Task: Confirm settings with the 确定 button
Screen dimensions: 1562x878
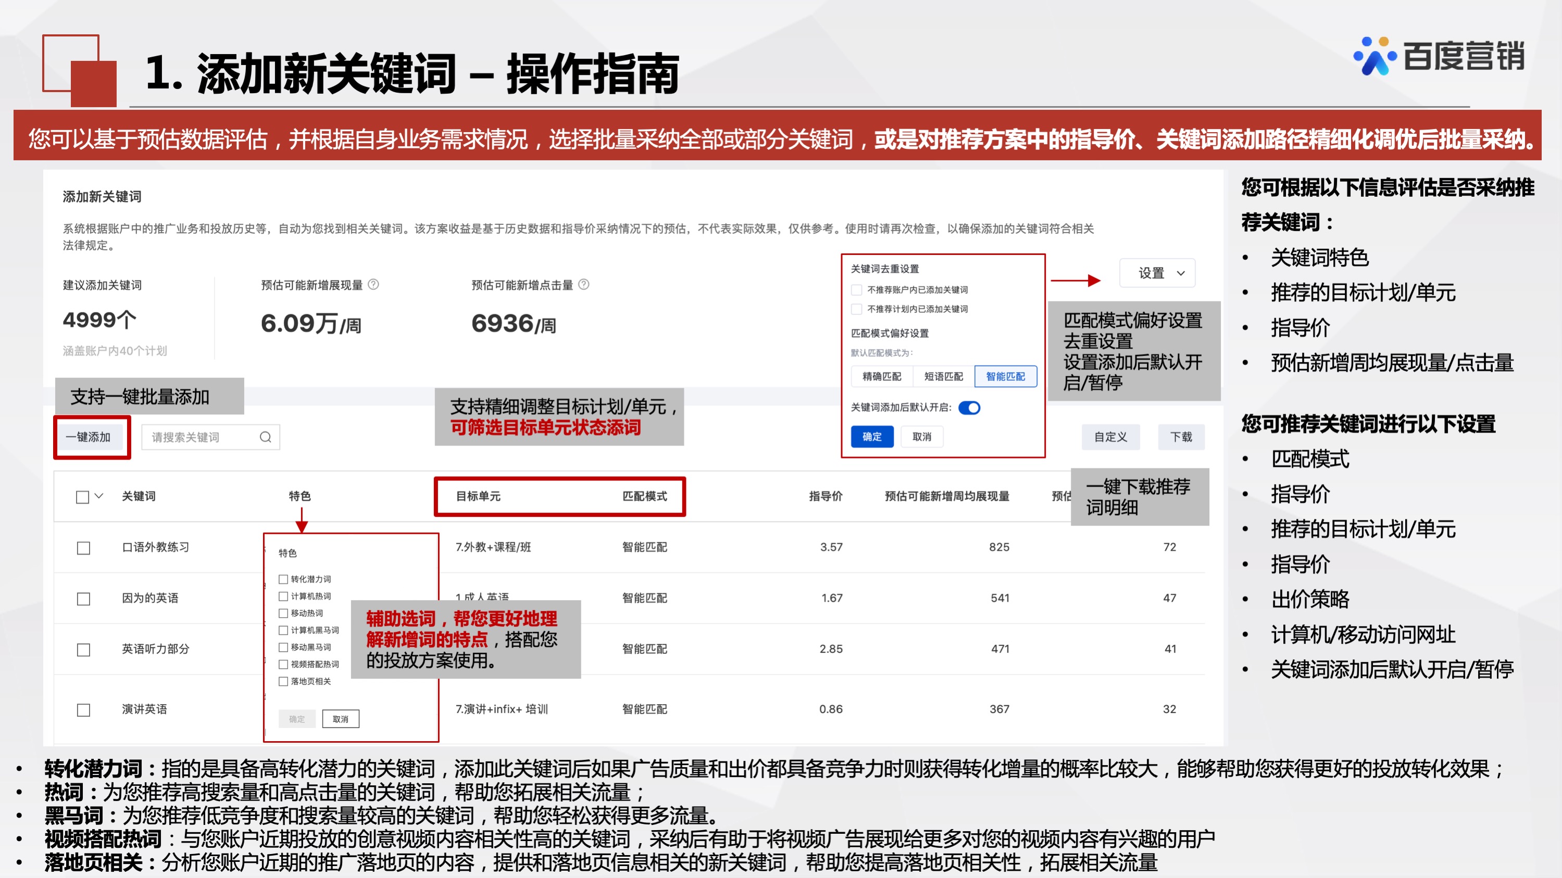Action: [872, 437]
